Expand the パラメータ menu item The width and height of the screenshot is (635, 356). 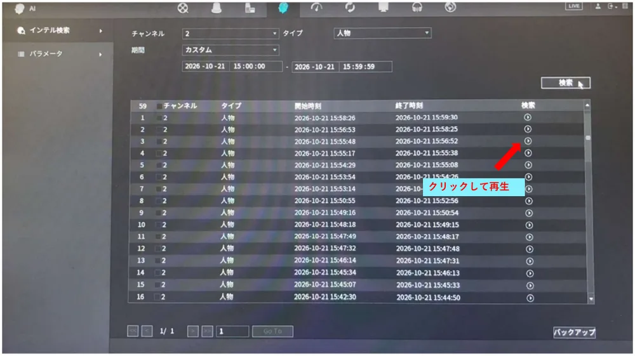click(58, 54)
